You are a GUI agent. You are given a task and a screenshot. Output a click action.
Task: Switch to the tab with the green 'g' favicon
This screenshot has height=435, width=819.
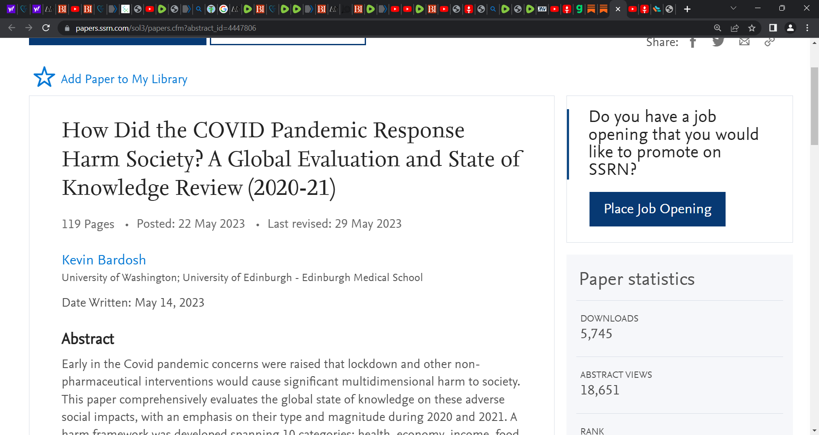pos(579,9)
